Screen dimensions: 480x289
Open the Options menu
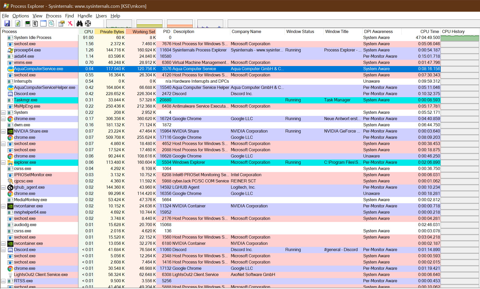(x=21, y=16)
